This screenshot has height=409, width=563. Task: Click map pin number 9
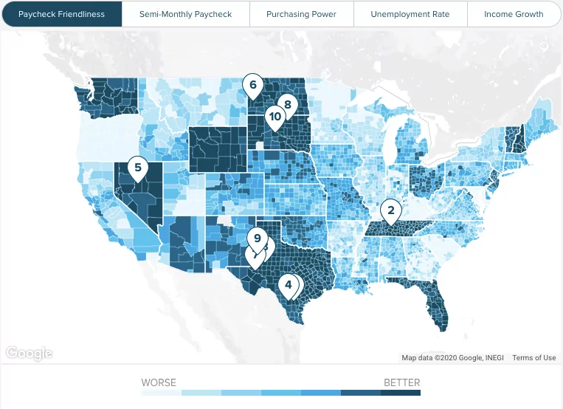[x=257, y=238]
